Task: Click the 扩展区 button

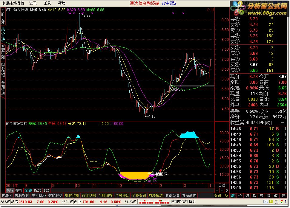Action: coord(7,195)
